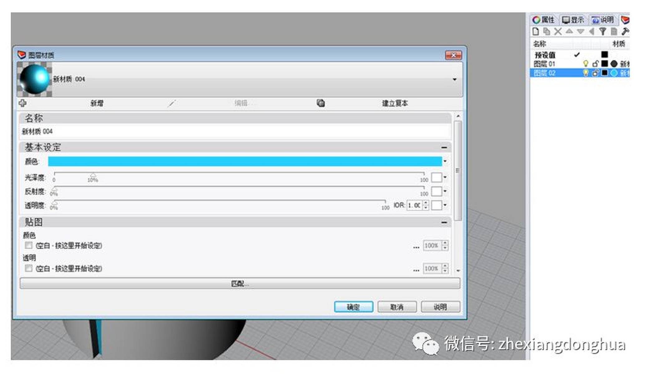Select the 图层 01 layer name
The width and height of the screenshot is (646, 374).
544,64
